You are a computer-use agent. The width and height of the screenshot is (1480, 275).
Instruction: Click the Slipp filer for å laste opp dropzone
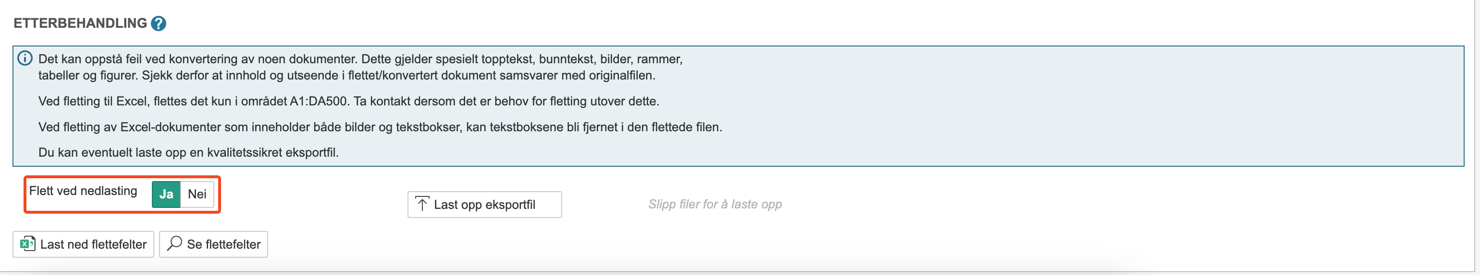[715, 205]
